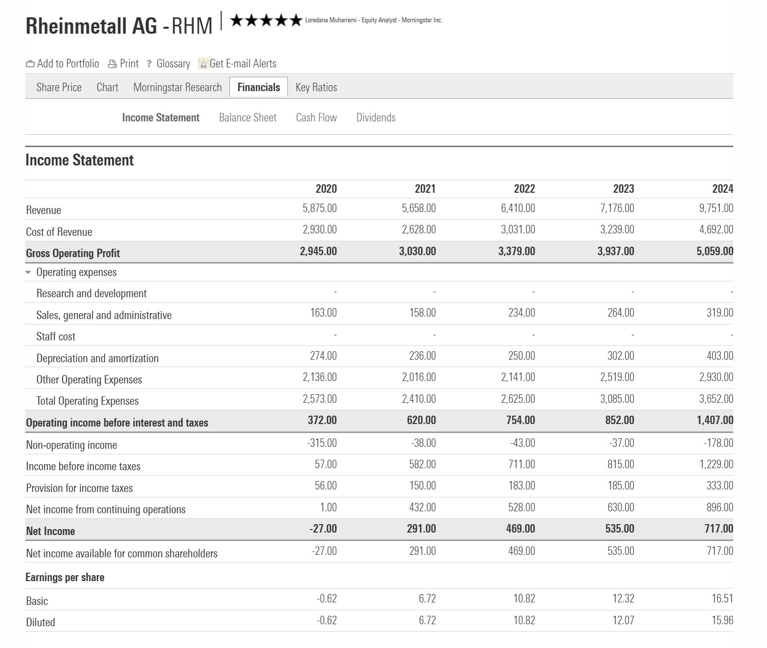Switch to the Chart tab
This screenshot has height=648, width=767.
pos(108,87)
